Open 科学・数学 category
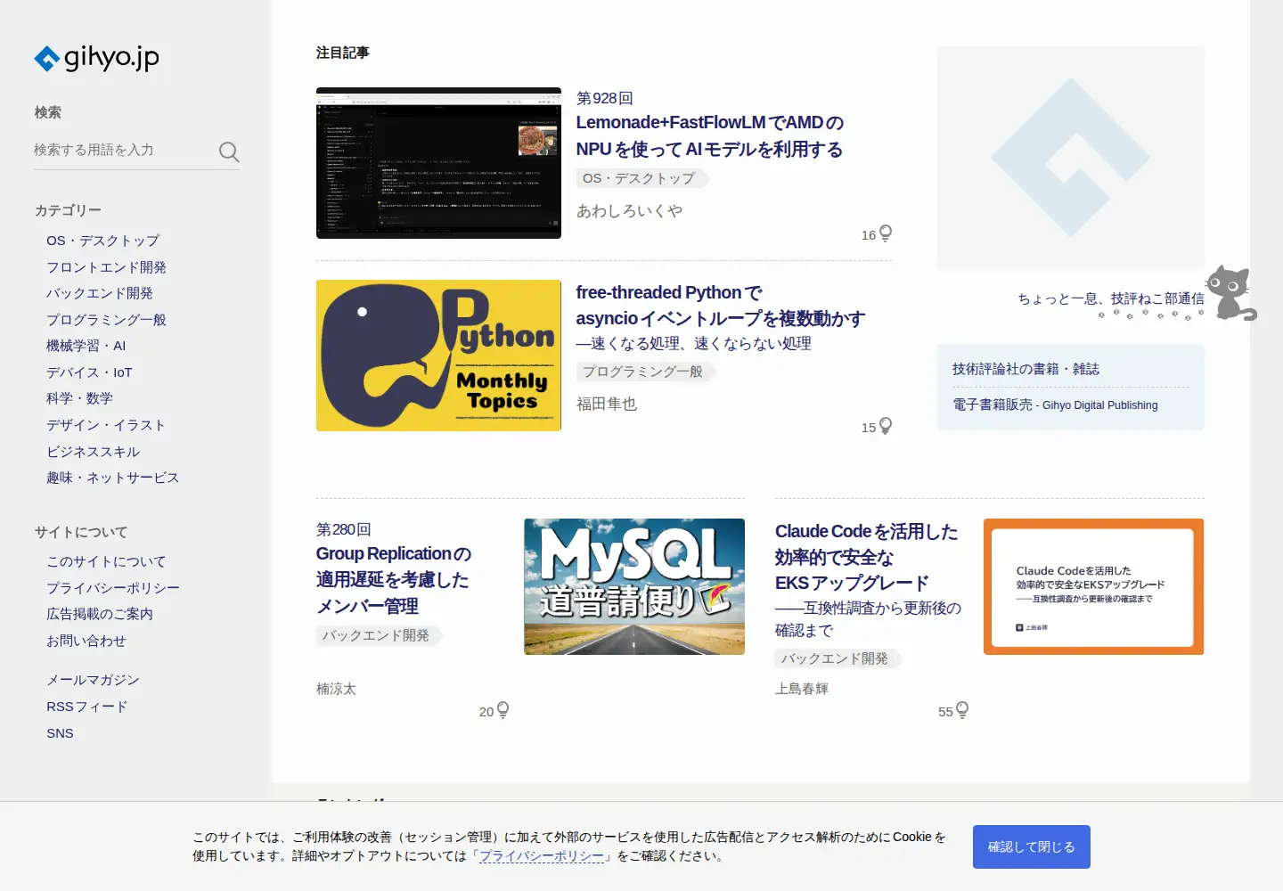 [79, 398]
